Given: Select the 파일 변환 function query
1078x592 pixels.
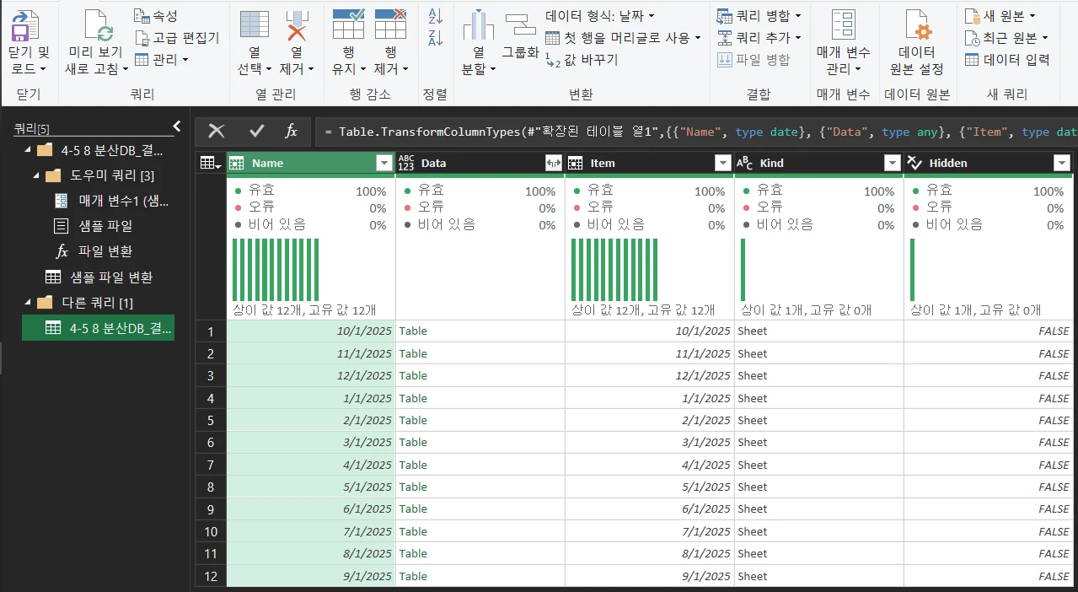Looking at the screenshot, I should coord(105,251).
